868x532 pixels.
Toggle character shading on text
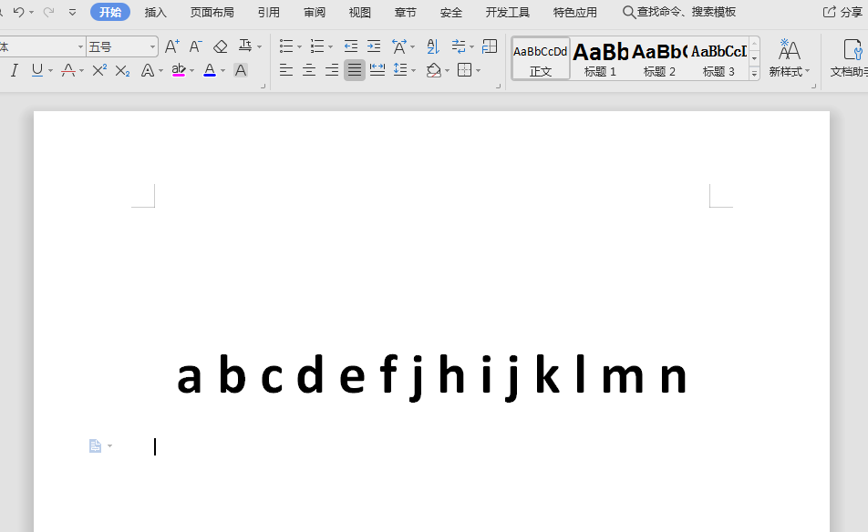[241, 70]
